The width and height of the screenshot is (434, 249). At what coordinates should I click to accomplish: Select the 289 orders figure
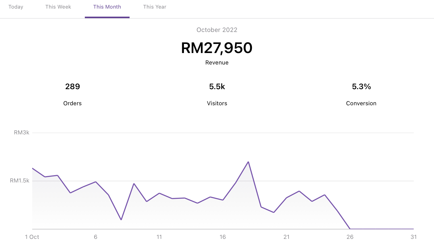[72, 87]
